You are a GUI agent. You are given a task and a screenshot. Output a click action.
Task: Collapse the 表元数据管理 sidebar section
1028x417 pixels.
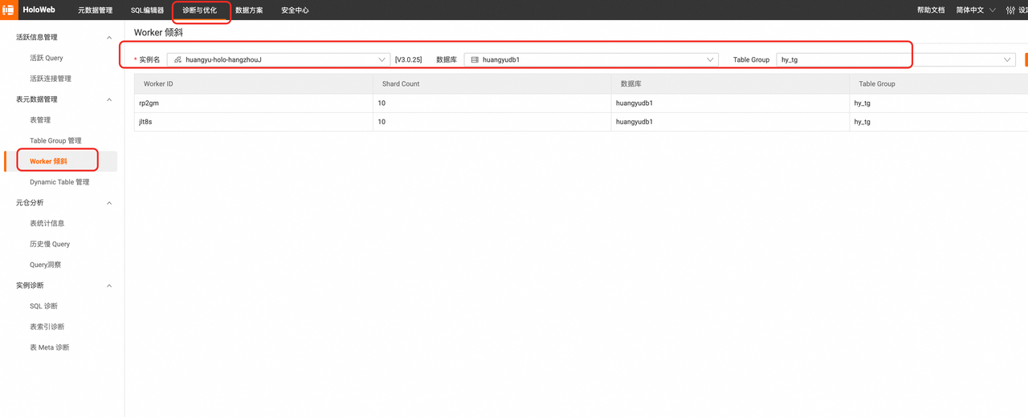pyautogui.click(x=109, y=99)
